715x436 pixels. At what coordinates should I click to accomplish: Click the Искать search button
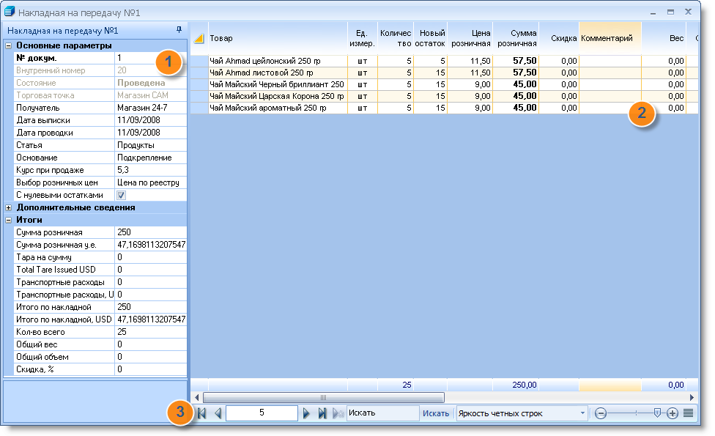[435, 413]
